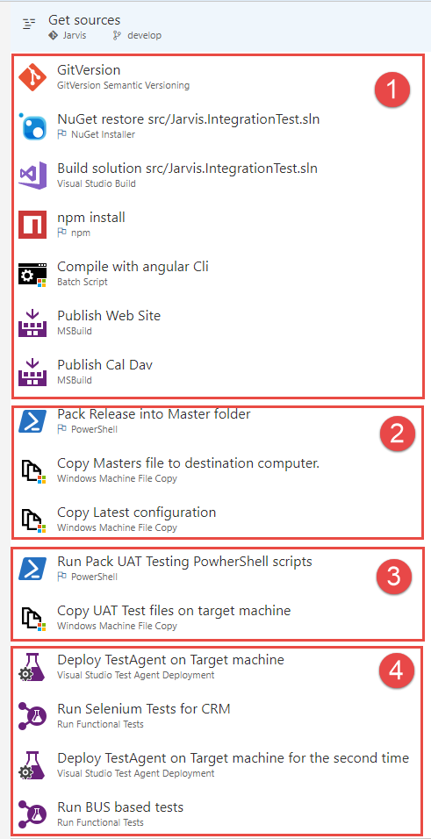Image resolution: width=431 pixels, height=839 pixels.
Task: Select the NuGet restore task icon
Action: pos(32,127)
